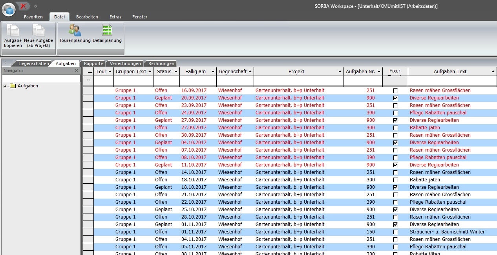
Task: Switch to the Rapporte tab
Action: coord(93,63)
